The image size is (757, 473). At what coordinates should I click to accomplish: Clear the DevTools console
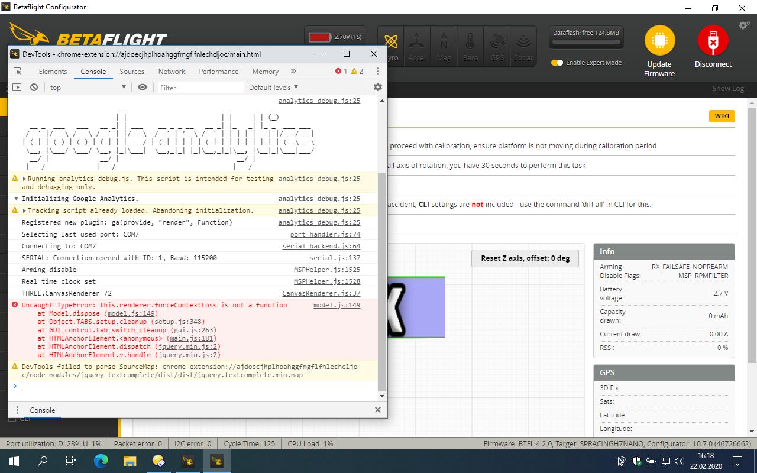pyautogui.click(x=34, y=87)
